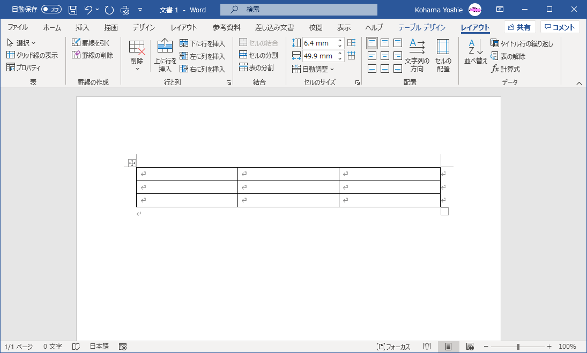Viewport: 587px width, 353px height.
Task: Toggle the 自動保存 switch
Action: [x=51, y=9]
